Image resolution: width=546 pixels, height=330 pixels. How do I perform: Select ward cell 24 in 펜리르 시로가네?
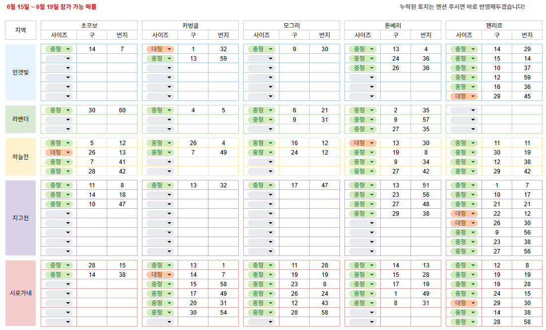pos(497,294)
